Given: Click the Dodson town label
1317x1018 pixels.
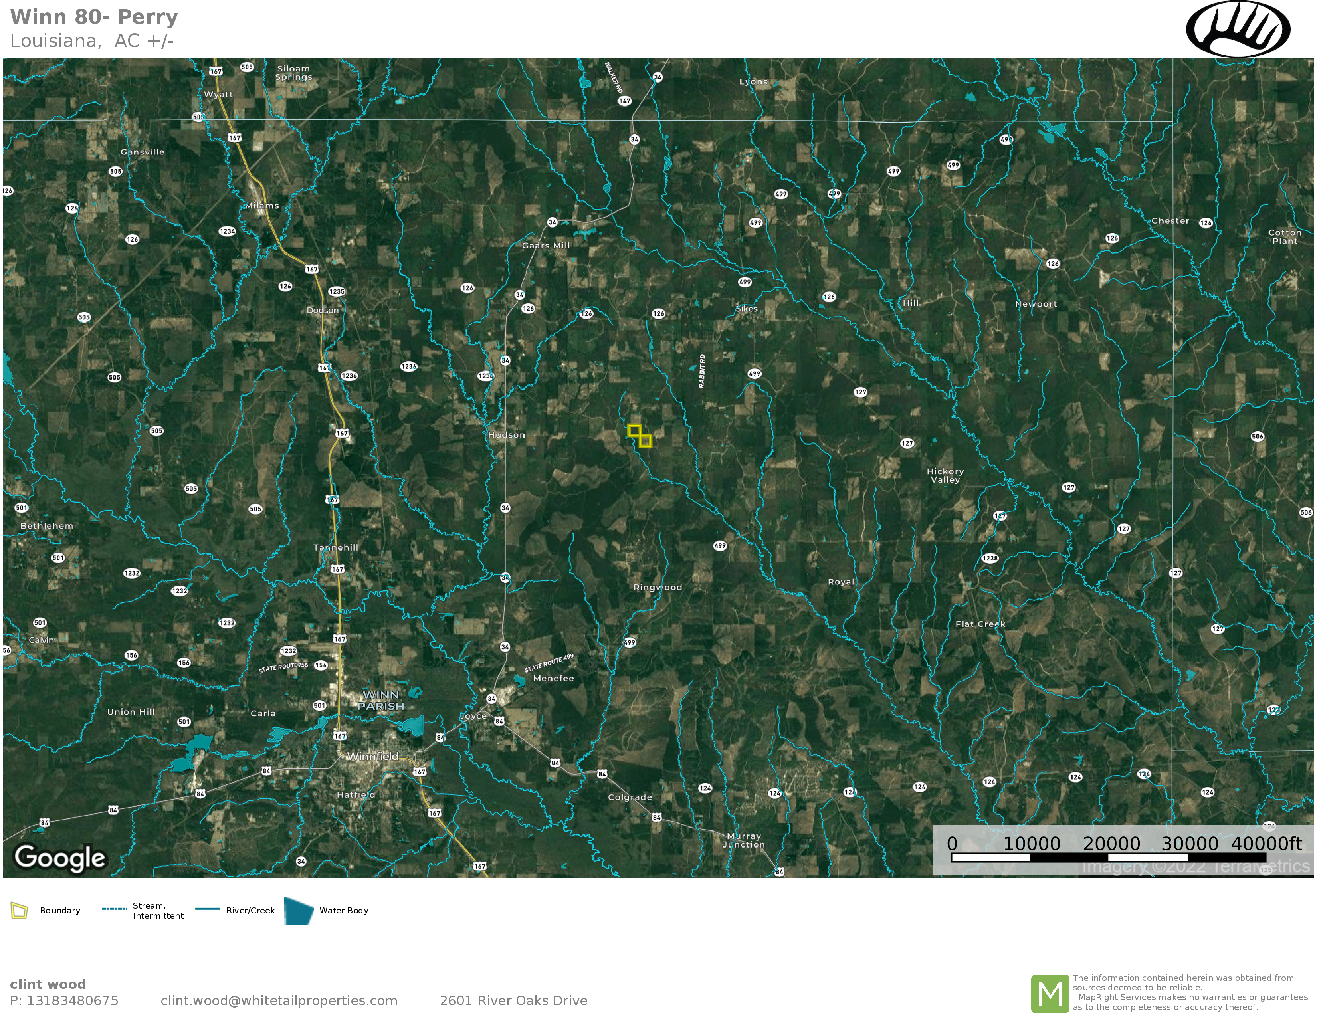Looking at the screenshot, I should tap(323, 311).
